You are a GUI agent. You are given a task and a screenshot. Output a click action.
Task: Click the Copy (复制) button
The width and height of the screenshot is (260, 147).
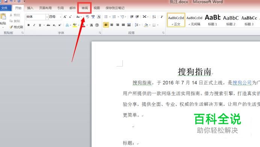pos(15,21)
